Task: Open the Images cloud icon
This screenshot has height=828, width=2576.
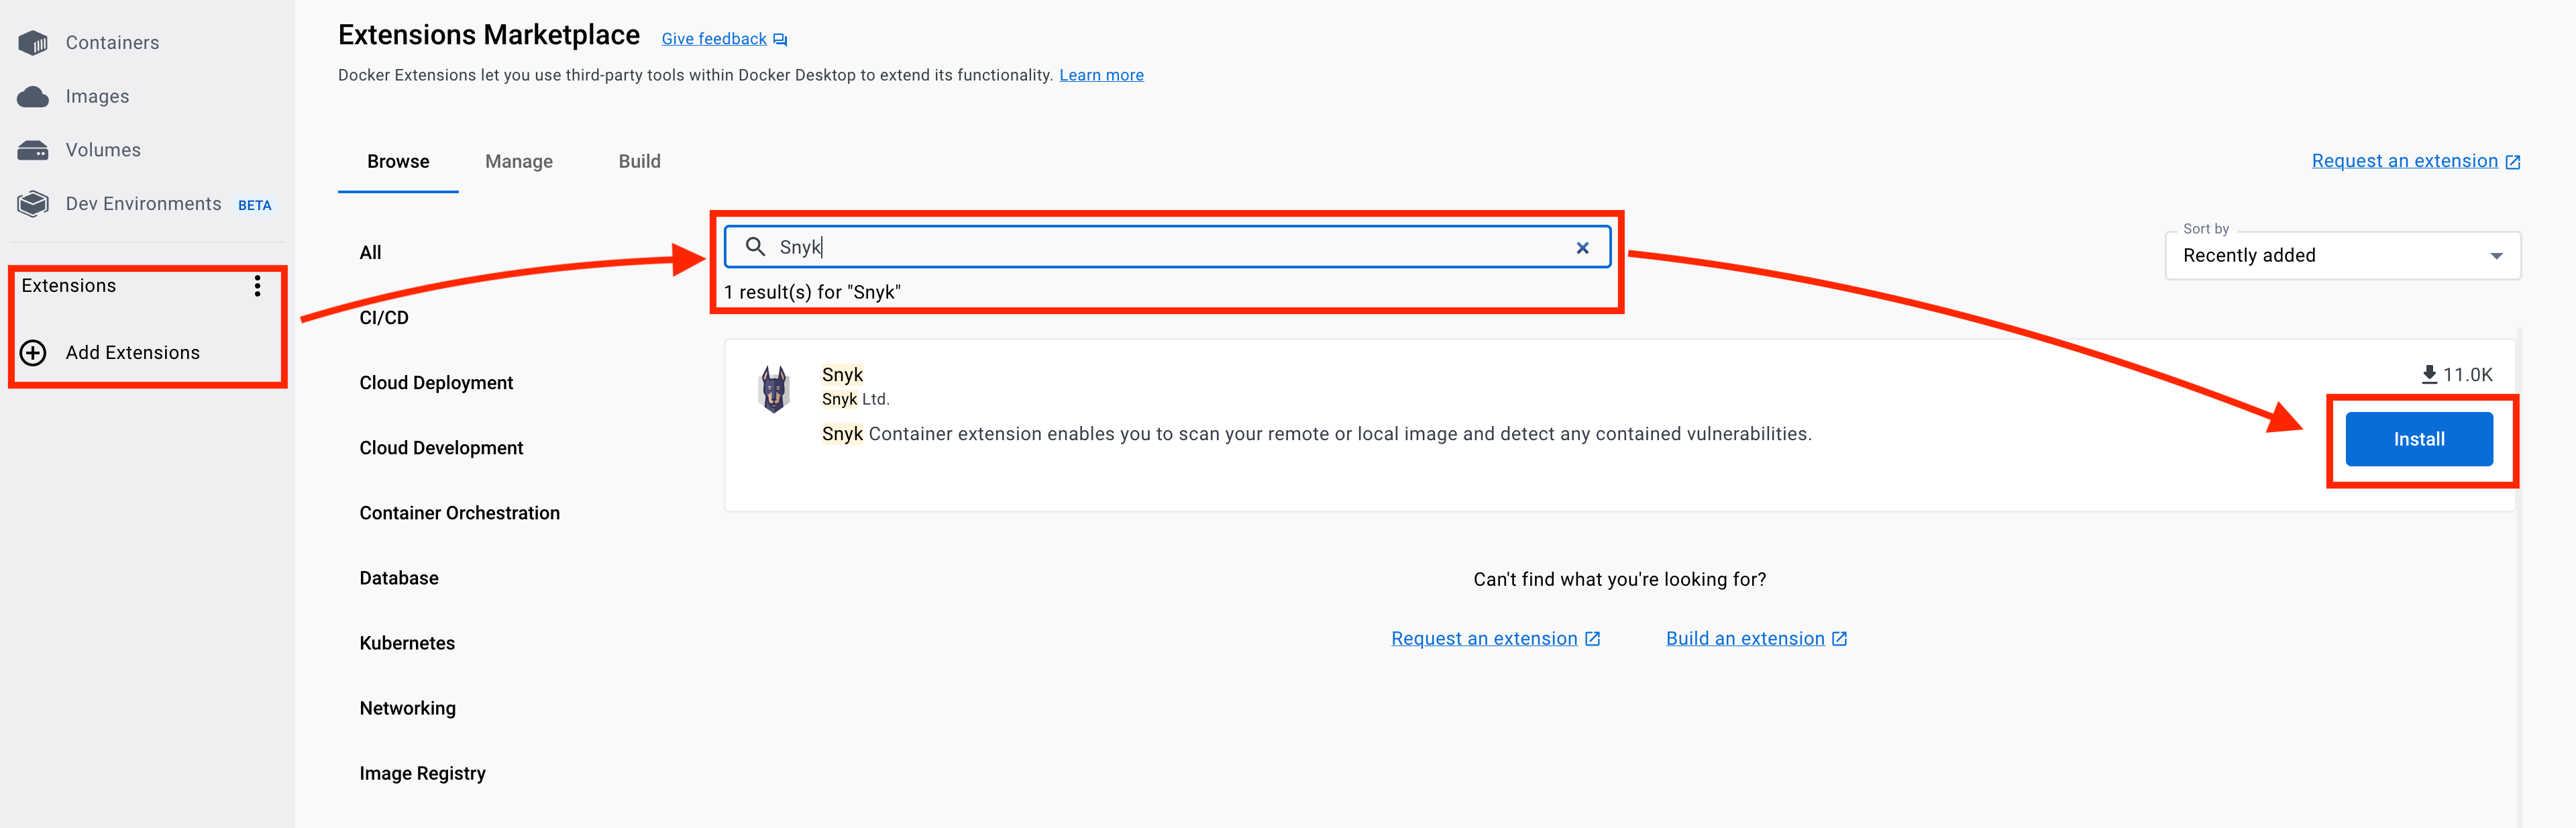Action: coord(33,96)
